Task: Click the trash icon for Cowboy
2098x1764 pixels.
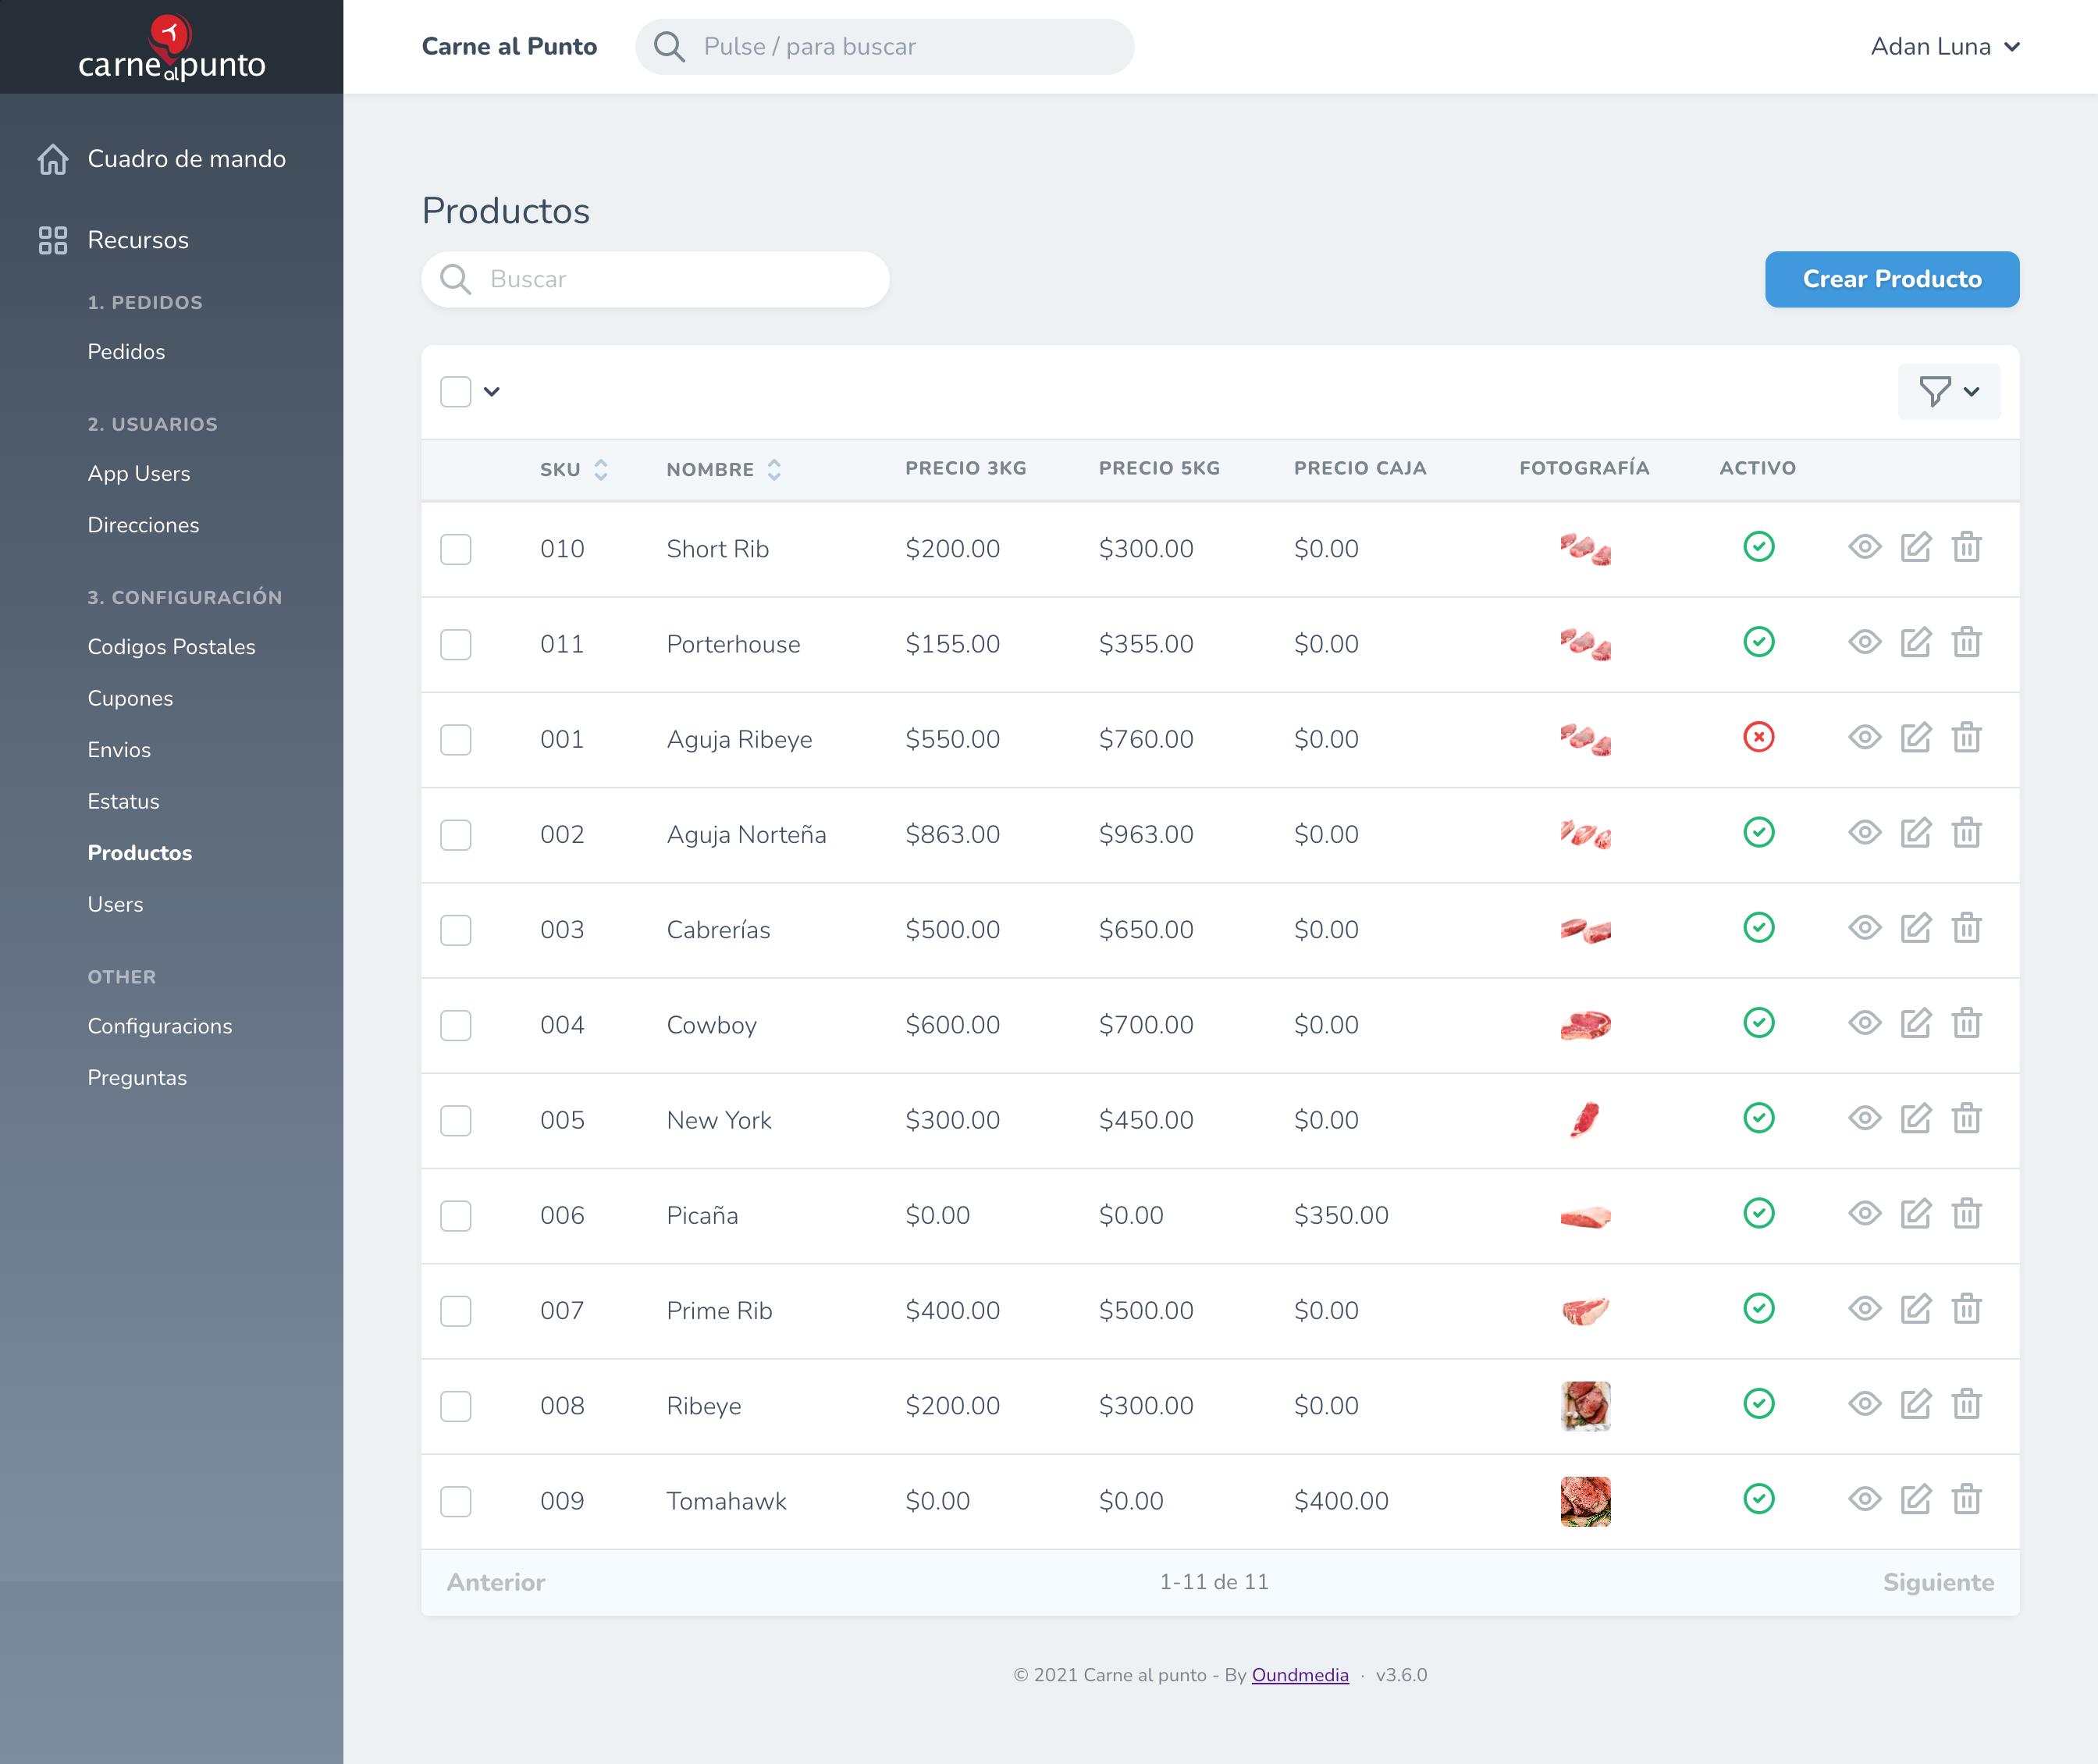Action: tap(1966, 1023)
